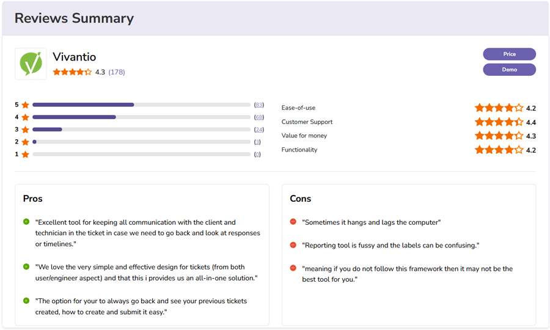The image size is (550, 330).
Task: Click the Value for money star rating
Action: (x=499, y=136)
